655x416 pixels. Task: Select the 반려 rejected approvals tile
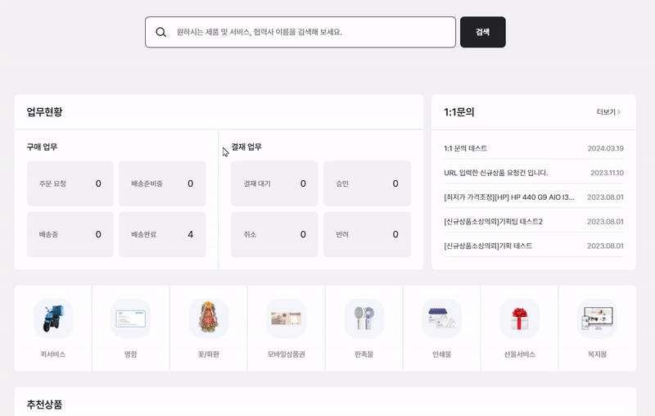coord(367,234)
